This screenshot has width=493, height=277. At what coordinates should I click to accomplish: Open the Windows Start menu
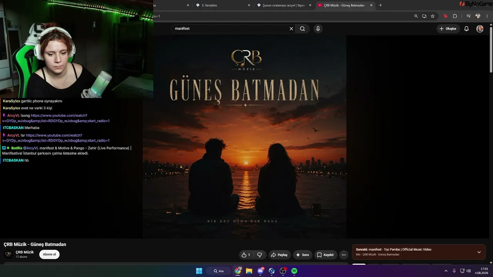click(199, 271)
